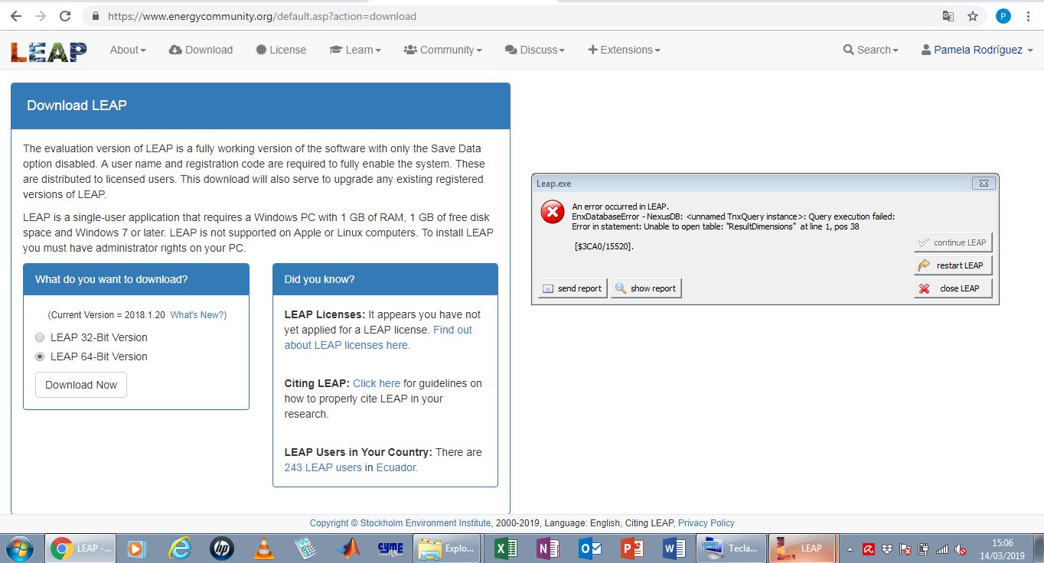Viewport: 1044px width, 563px height.
Task: Click the restart LEAP button
Action: tap(953, 265)
